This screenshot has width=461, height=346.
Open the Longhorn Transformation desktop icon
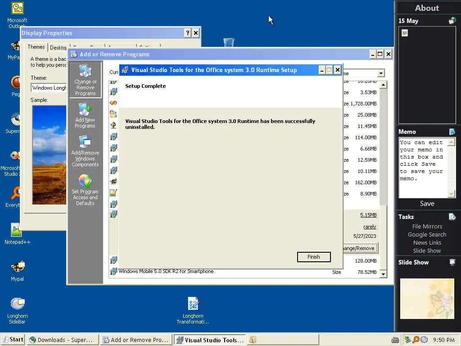[x=193, y=311]
